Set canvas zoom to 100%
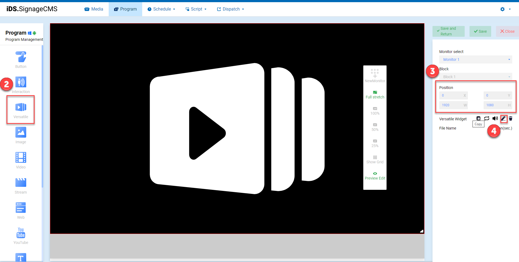Image resolution: width=519 pixels, height=262 pixels. [x=375, y=111]
